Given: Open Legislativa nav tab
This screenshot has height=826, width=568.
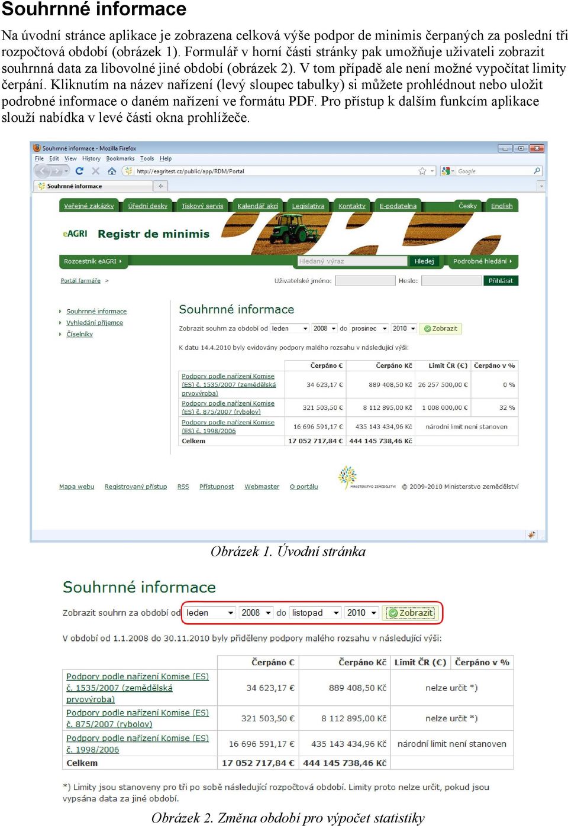Looking at the screenshot, I should click(x=308, y=205).
